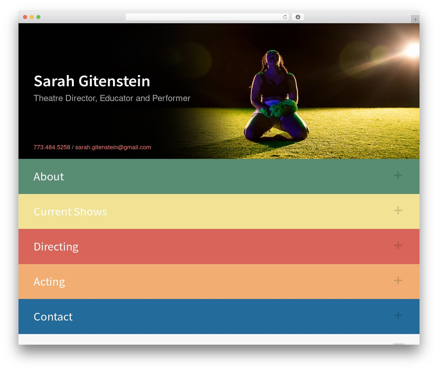This screenshot has height=371, width=438.
Task: Click the sarah.gitenstein@gmail.com email link
Action: click(113, 147)
